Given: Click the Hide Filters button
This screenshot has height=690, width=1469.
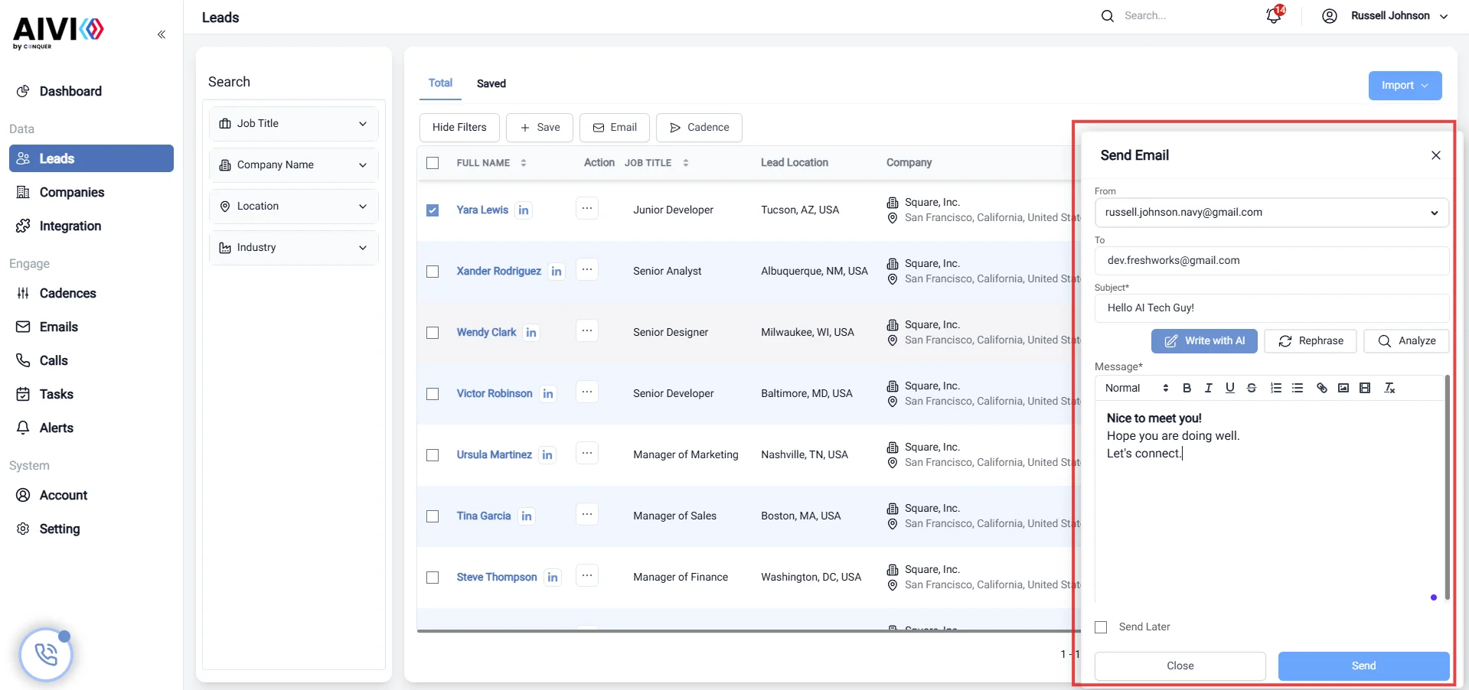Looking at the screenshot, I should tap(459, 128).
